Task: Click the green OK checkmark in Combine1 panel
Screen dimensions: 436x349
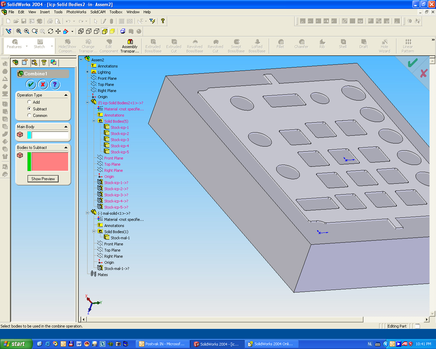Action: click(31, 85)
